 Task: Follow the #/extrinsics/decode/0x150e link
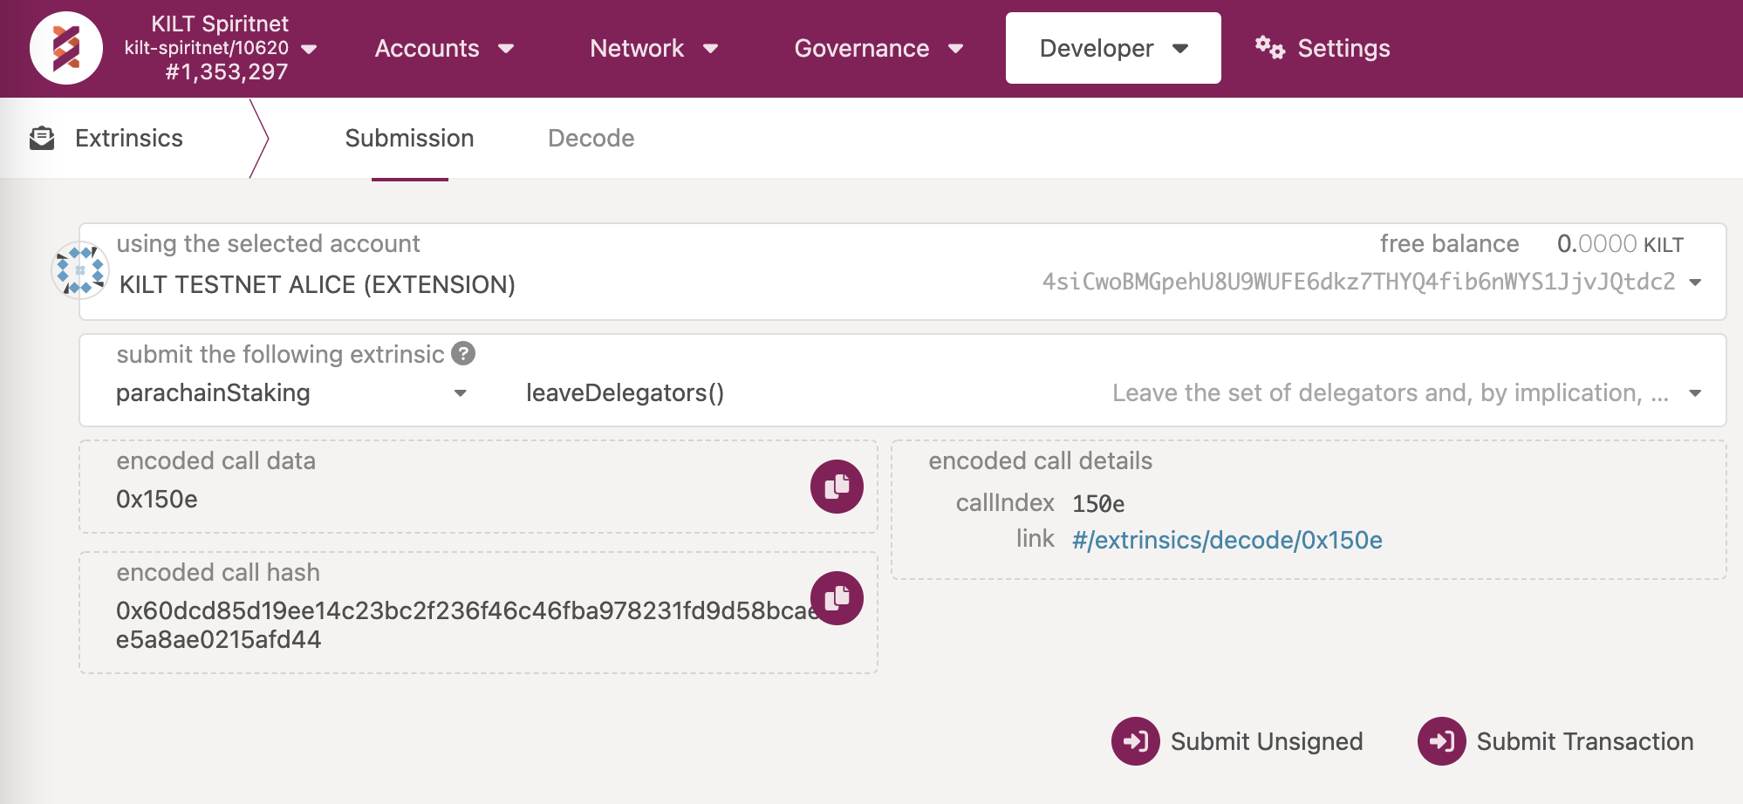(1227, 541)
